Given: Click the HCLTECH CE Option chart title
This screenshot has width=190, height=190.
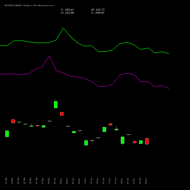Looking at the screenshot, I should tap(29, 6).
